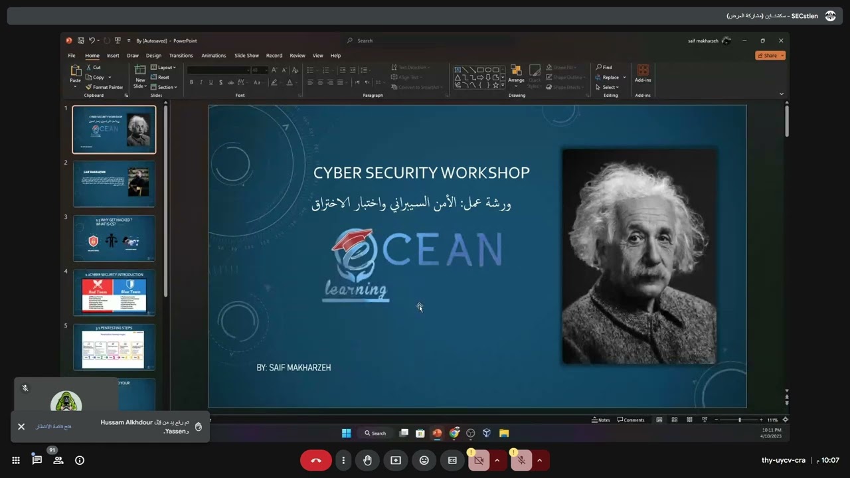
Task: Click the Find magnifier icon
Action: [x=599, y=67]
